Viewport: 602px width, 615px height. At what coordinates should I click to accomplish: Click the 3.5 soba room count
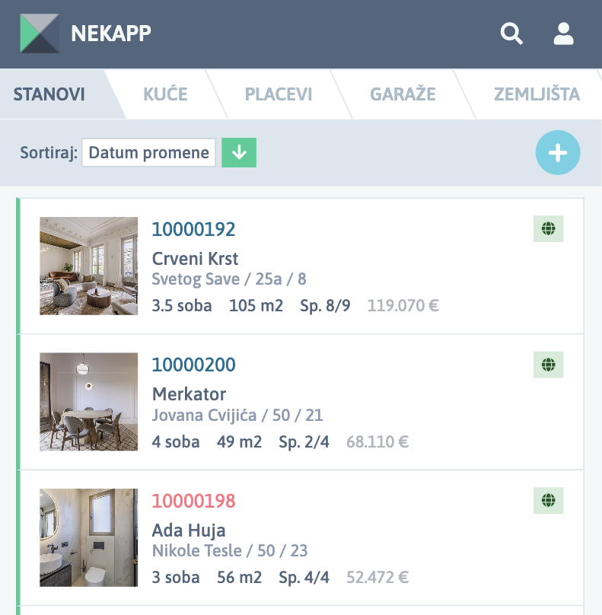click(182, 306)
